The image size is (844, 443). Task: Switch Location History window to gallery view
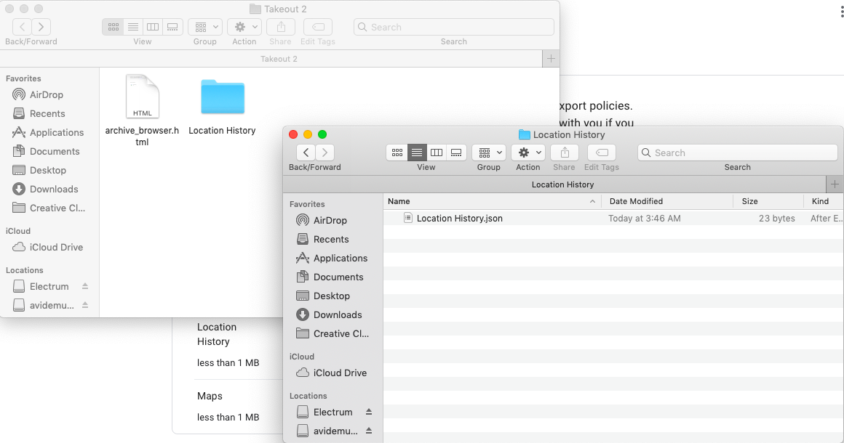pos(456,153)
